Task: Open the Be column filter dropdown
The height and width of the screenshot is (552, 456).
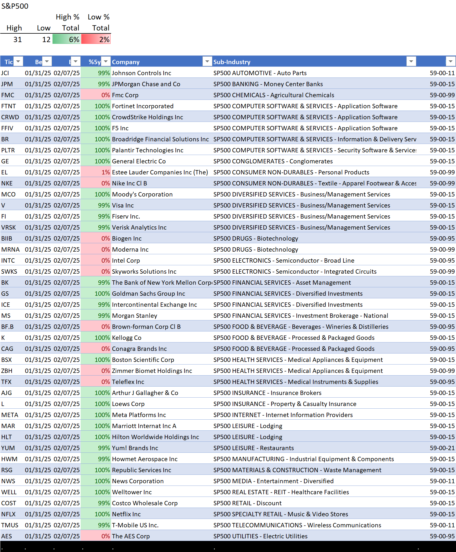Action: point(47,62)
